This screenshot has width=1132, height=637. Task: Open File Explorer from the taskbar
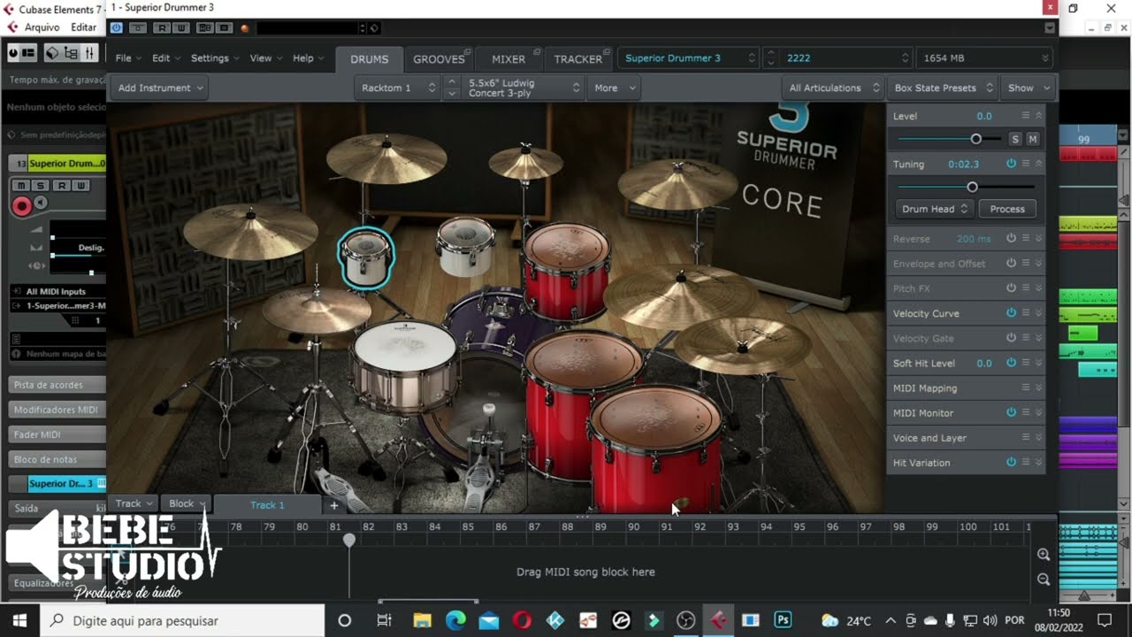click(x=422, y=620)
